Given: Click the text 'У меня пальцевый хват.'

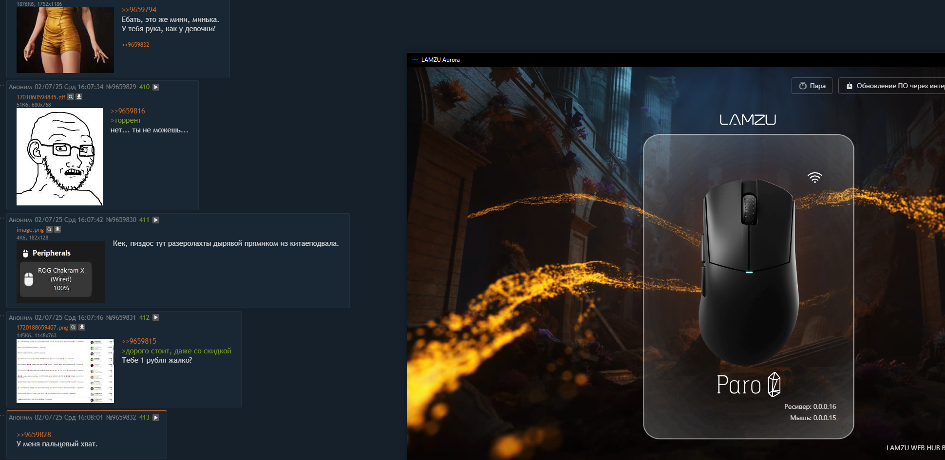Looking at the screenshot, I should point(57,444).
